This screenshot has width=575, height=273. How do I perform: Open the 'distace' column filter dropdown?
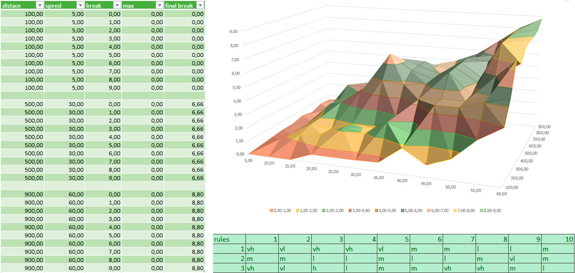[x=39, y=5]
